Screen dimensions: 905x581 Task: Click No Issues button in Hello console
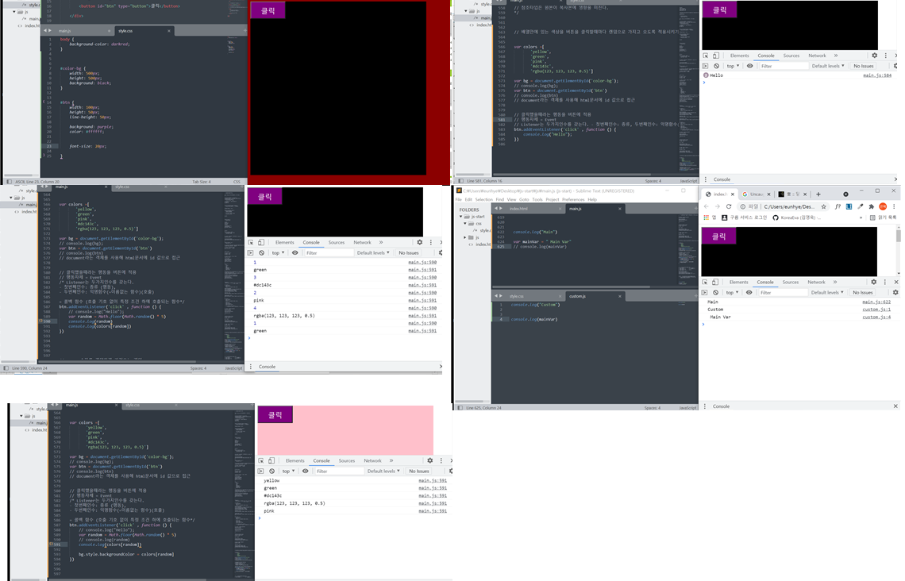point(864,66)
